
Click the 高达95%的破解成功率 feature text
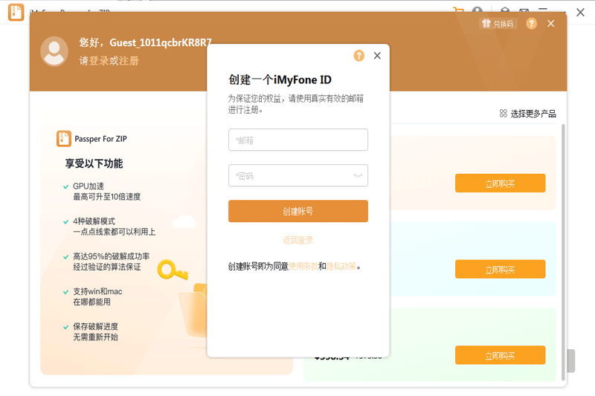tap(111, 256)
